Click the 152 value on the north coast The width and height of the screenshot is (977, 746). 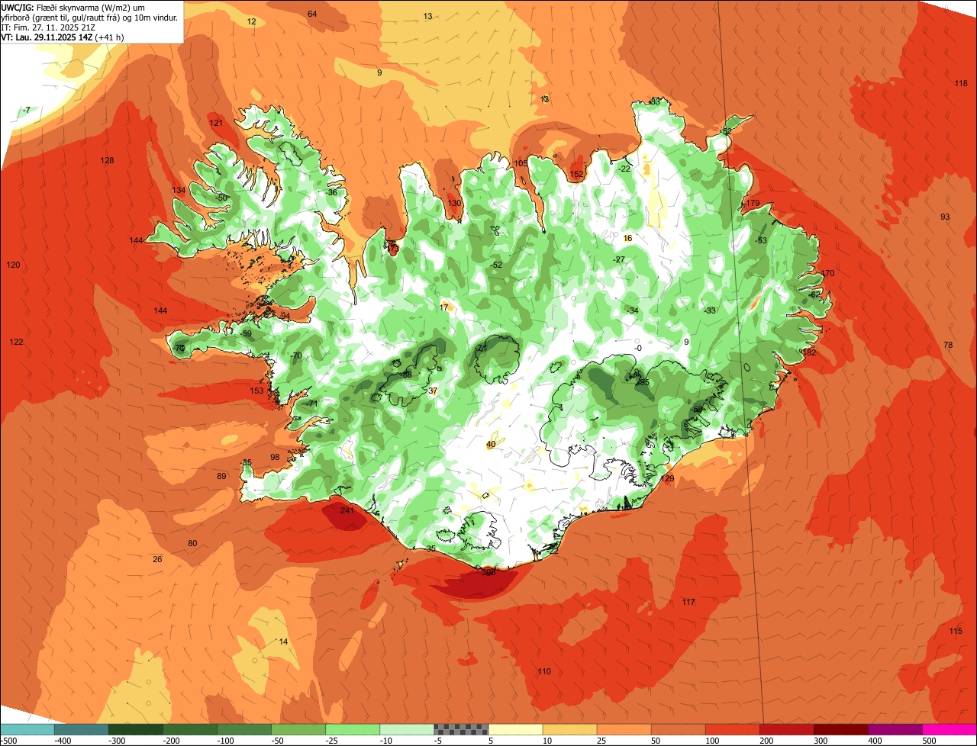pos(576,175)
